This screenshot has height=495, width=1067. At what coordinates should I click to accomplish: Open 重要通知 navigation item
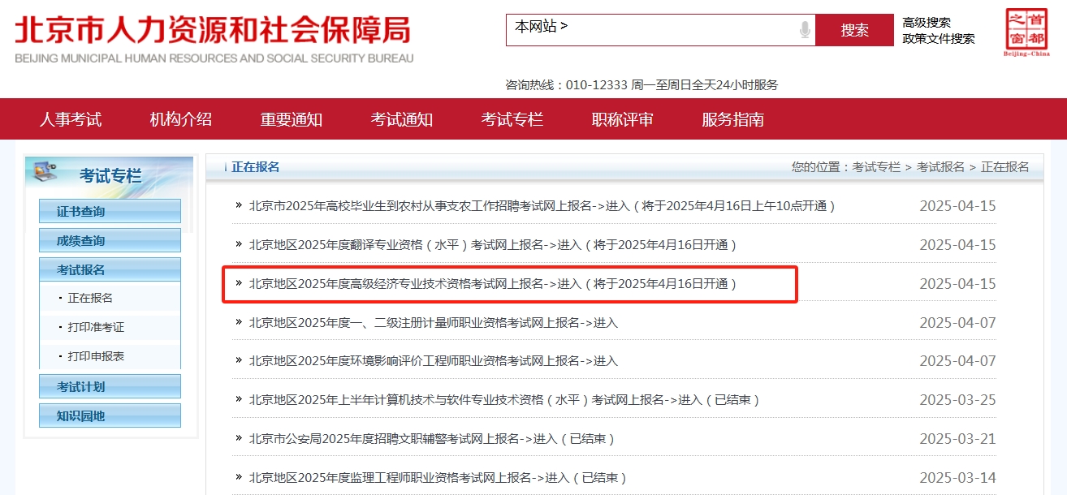tap(292, 119)
